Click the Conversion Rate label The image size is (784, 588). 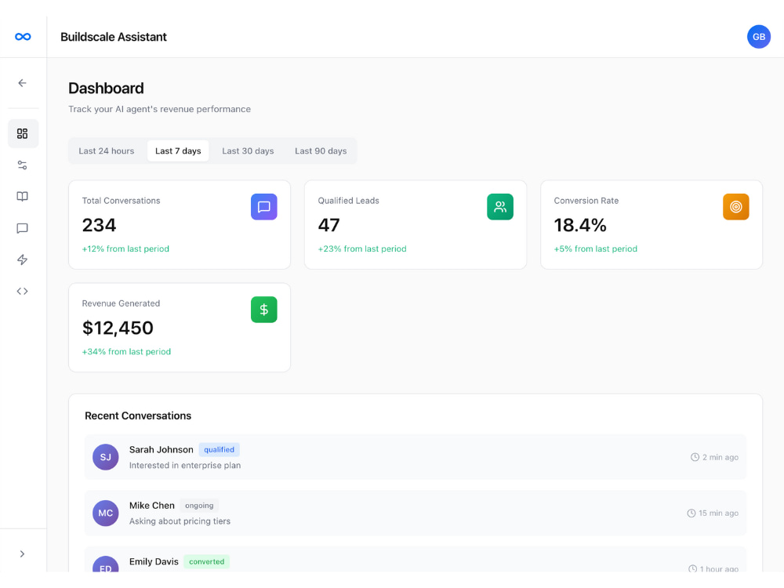(586, 201)
